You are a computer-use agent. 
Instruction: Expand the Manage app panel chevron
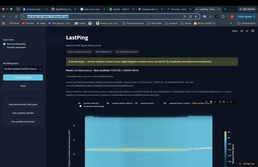[240, 163]
